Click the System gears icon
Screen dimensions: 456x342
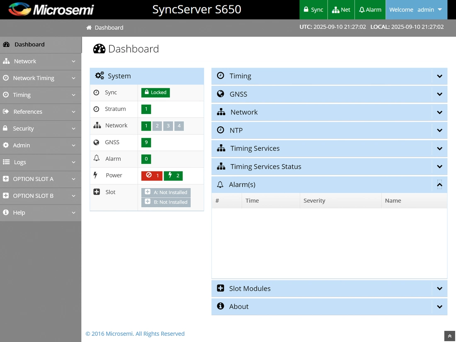coord(99,75)
